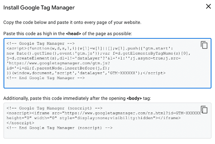This screenshot has width=215, height=144.
Task: Click the bold <head> label
Action: tap(74, 34)
